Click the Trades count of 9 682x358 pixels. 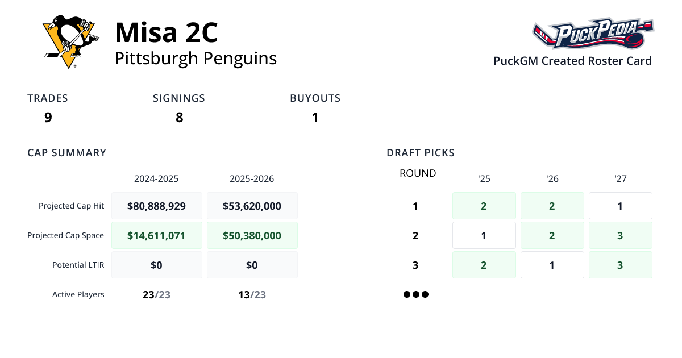point(48,118)
